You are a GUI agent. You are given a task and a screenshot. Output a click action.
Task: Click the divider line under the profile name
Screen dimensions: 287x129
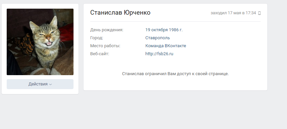[x=175, y=21]
